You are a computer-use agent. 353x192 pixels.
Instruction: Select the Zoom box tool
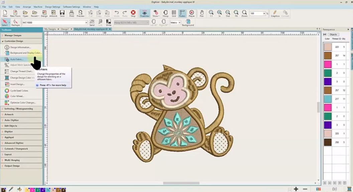pos(244,13)
